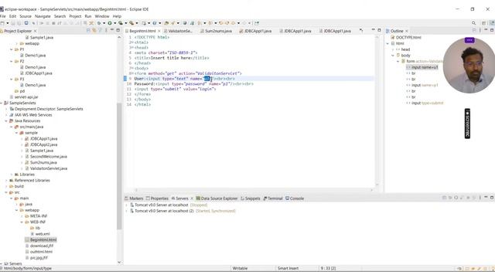Toggle code folding on line 8 form
Image resolution: width=495 pixels, height=278 pixels.
point(132,73)
